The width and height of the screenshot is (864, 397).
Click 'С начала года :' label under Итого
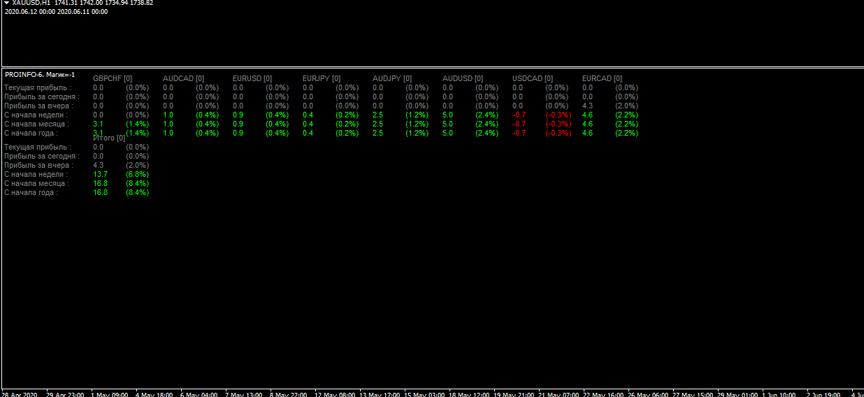coord(31,193)
